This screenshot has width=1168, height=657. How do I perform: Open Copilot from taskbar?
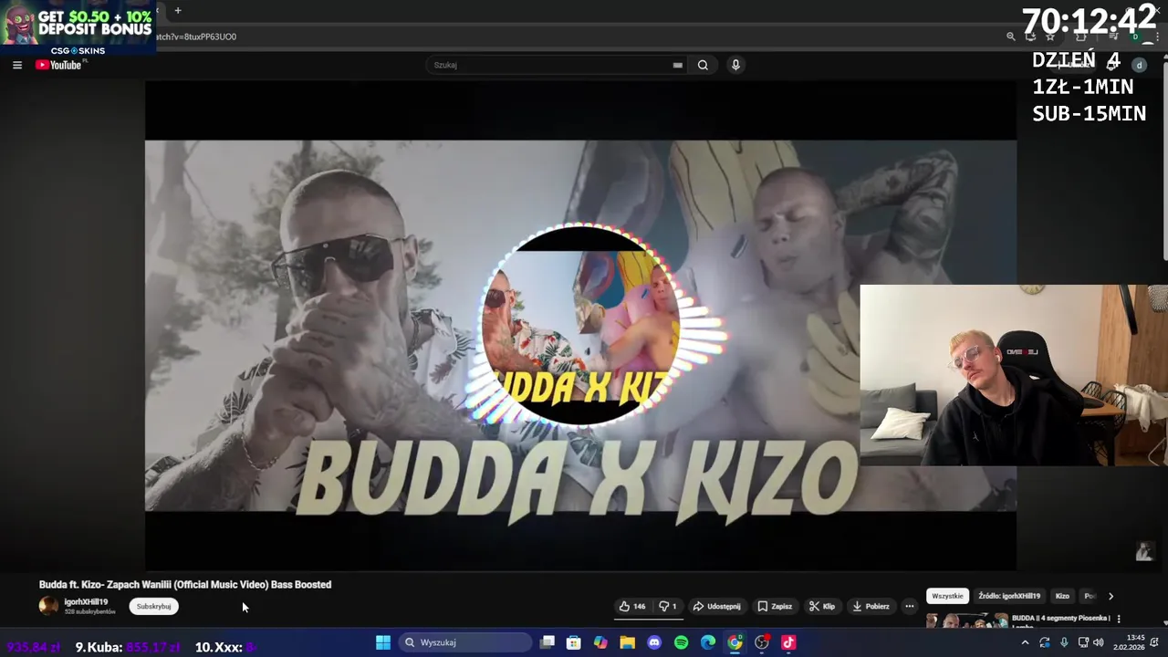pyautogui.click(x=600, y=642)
